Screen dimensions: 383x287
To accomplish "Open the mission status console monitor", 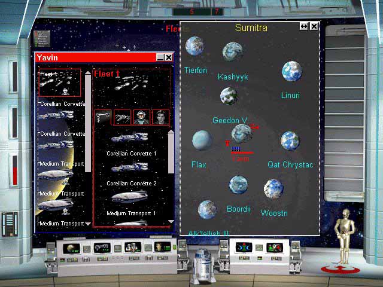I will pyautogui.click(x=275, y=248).
